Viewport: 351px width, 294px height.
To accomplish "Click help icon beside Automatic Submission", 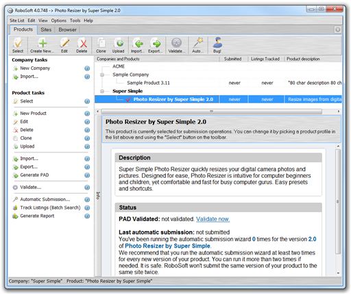I will [87, 200].
